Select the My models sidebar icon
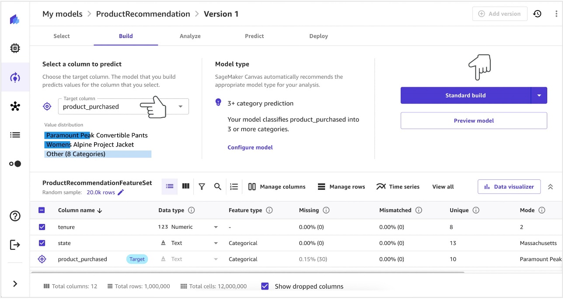The width and height of the screenshot is (563, 304). 15,77
